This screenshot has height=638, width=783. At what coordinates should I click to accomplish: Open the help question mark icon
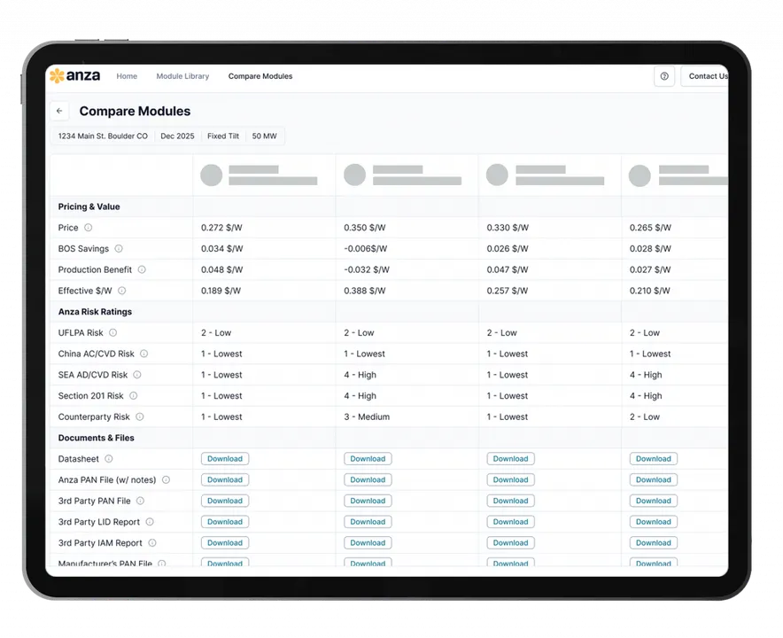click(664, 76)
